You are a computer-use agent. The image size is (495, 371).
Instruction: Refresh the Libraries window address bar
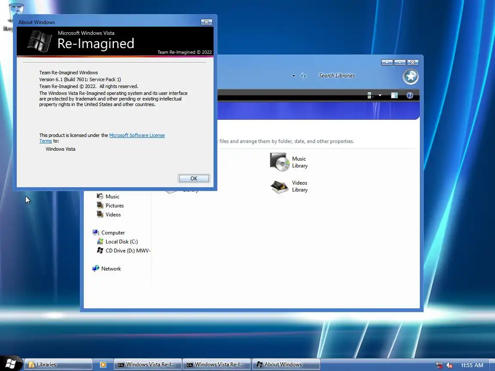click(303, 76)
